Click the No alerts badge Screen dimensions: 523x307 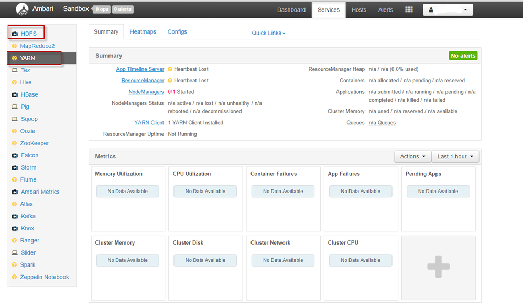tap(463, 56)
